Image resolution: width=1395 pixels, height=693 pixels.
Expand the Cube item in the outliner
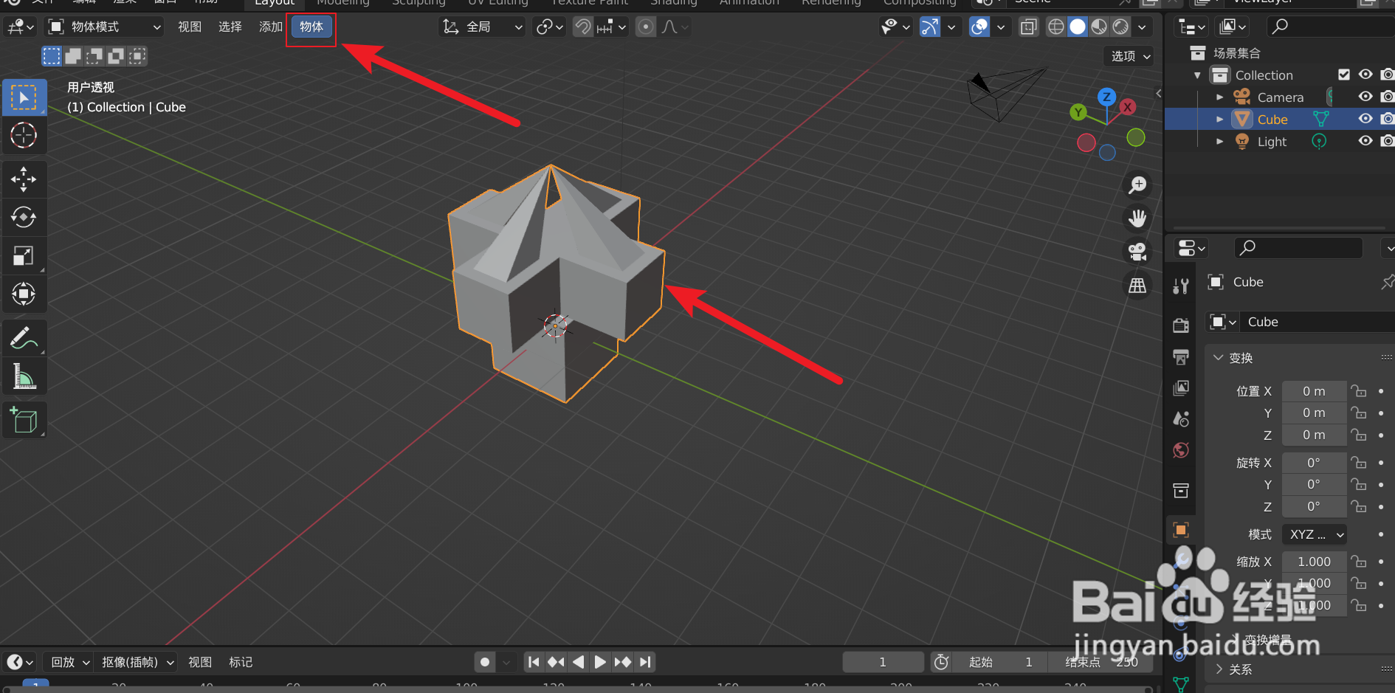(1219, 119)
